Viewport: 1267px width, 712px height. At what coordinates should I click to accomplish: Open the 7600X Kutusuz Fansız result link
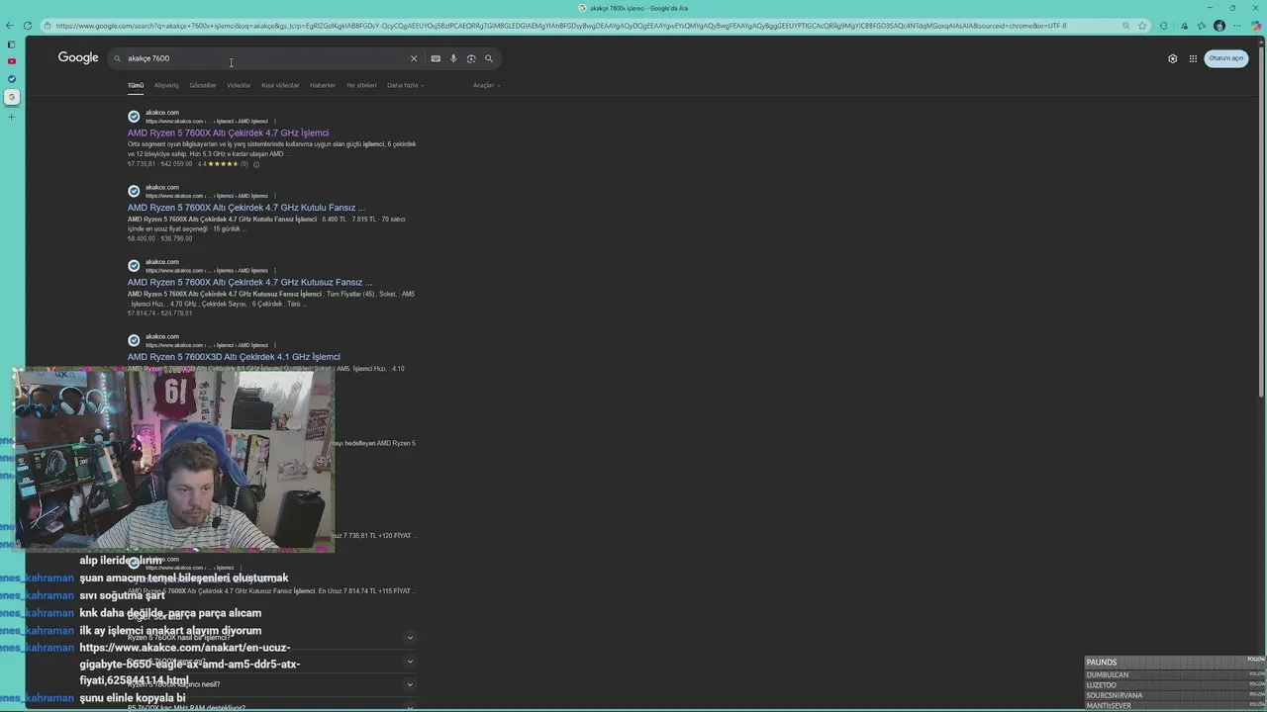[249, 282]
